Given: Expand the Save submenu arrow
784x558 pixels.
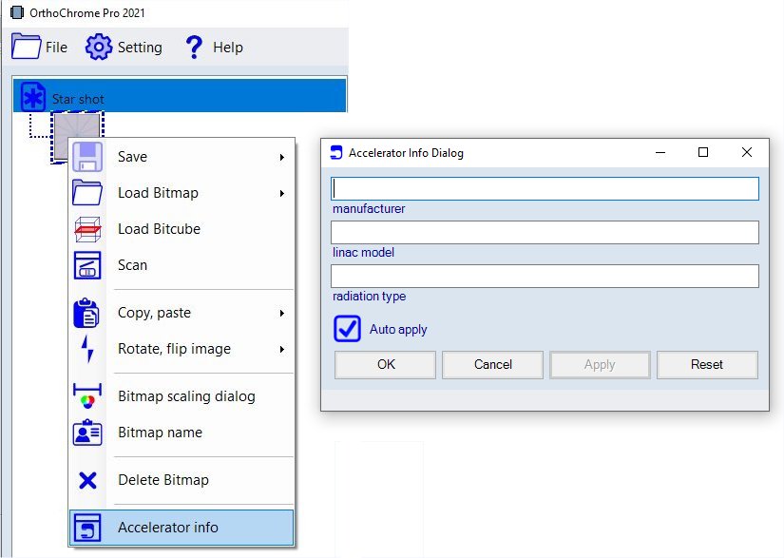Looking at the screenshot, I should [282, 158].
